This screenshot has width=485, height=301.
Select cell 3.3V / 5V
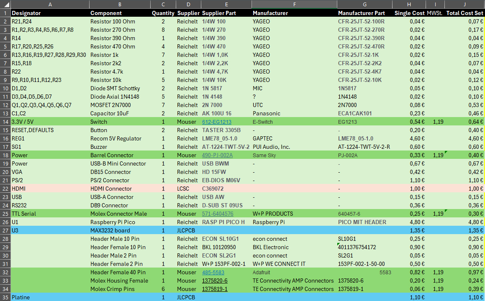[x=50, y=122]
